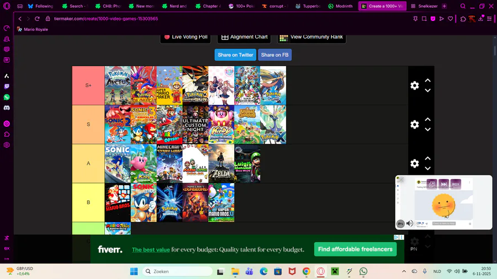The width and height of the screenshot is (497, 279).
Task: Add page to bookmarks with heart icon
Action: (x=451, y=19)
